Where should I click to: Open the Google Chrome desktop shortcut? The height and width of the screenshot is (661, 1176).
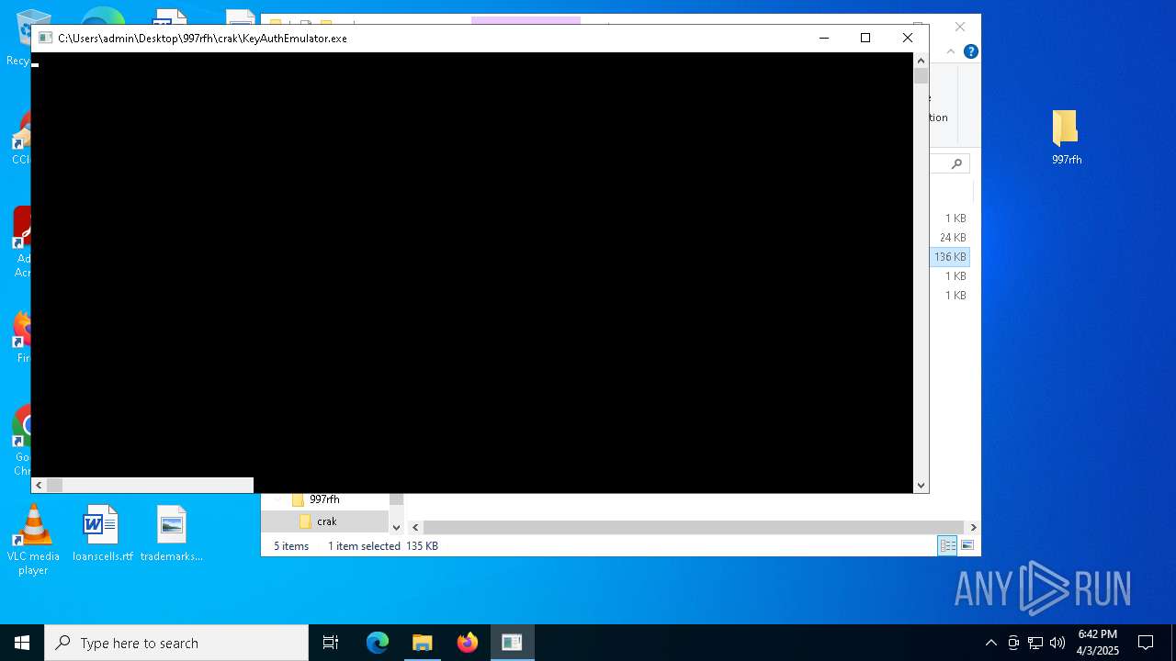[x=22, y=441]
